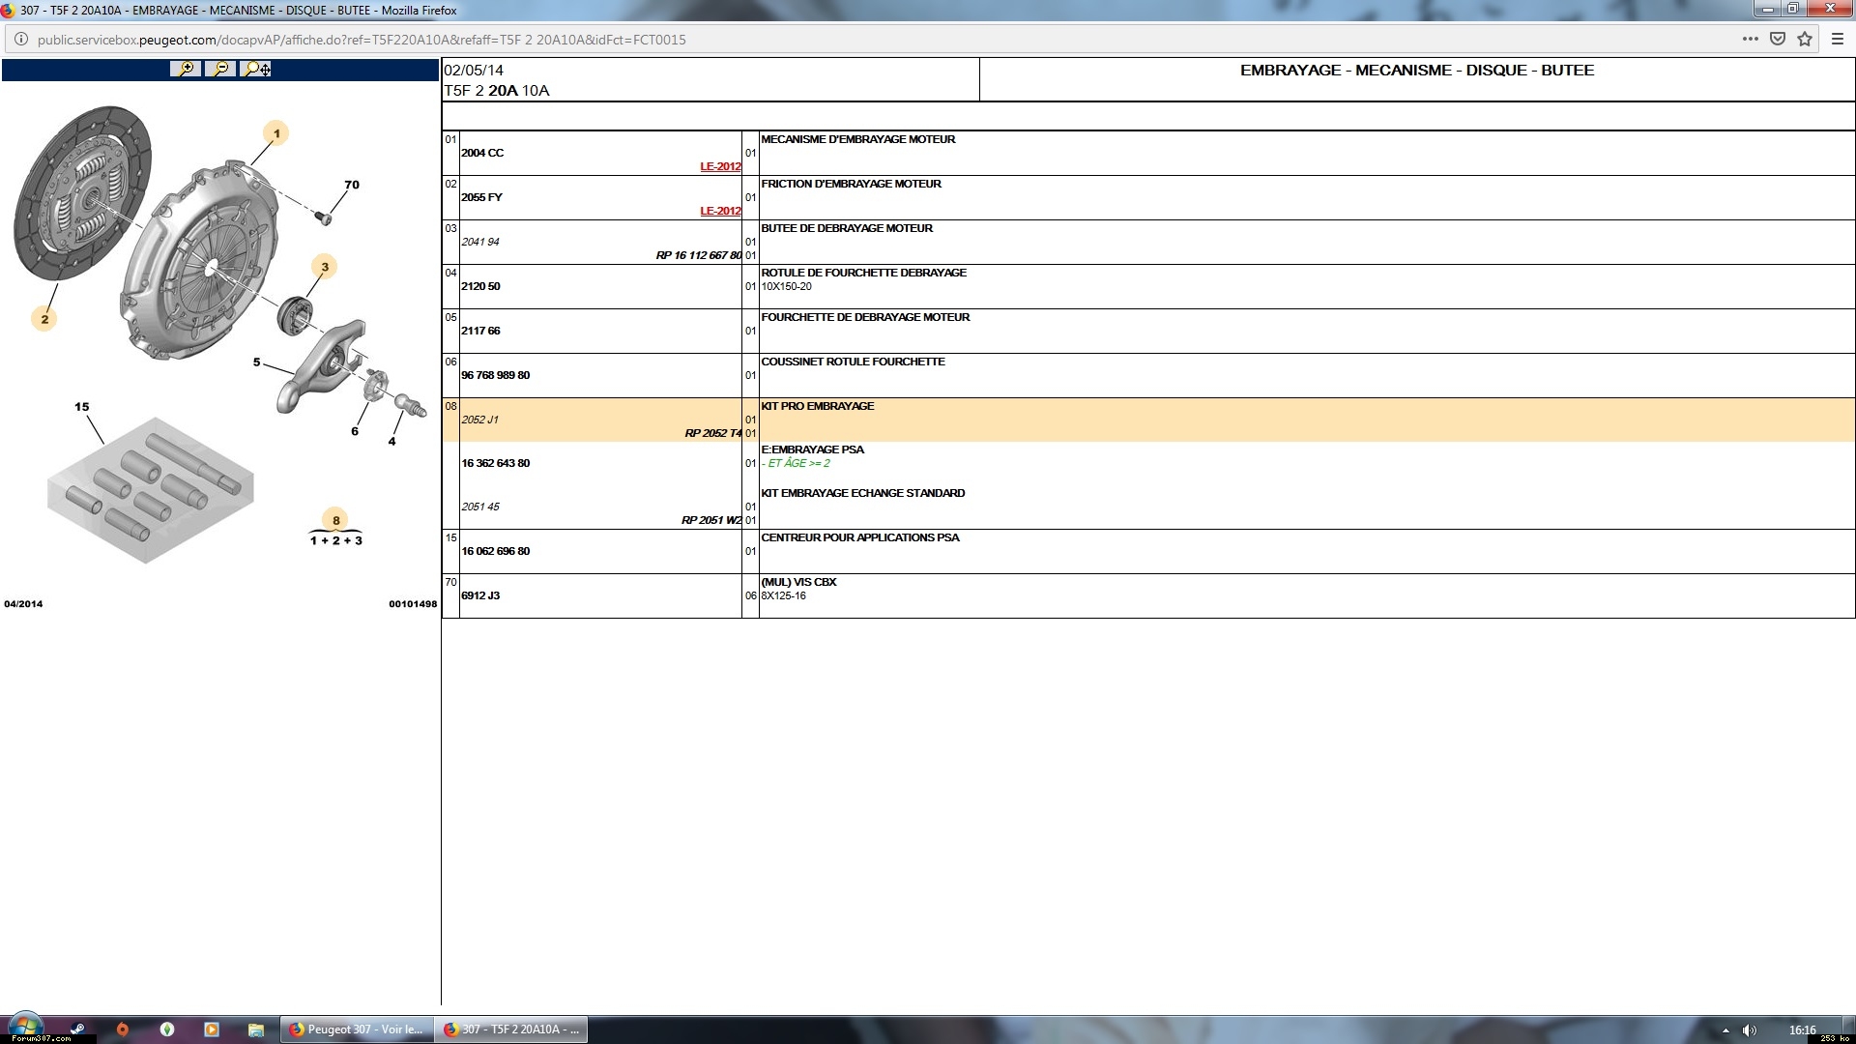Select part number 1 callout in diagram

276,133
